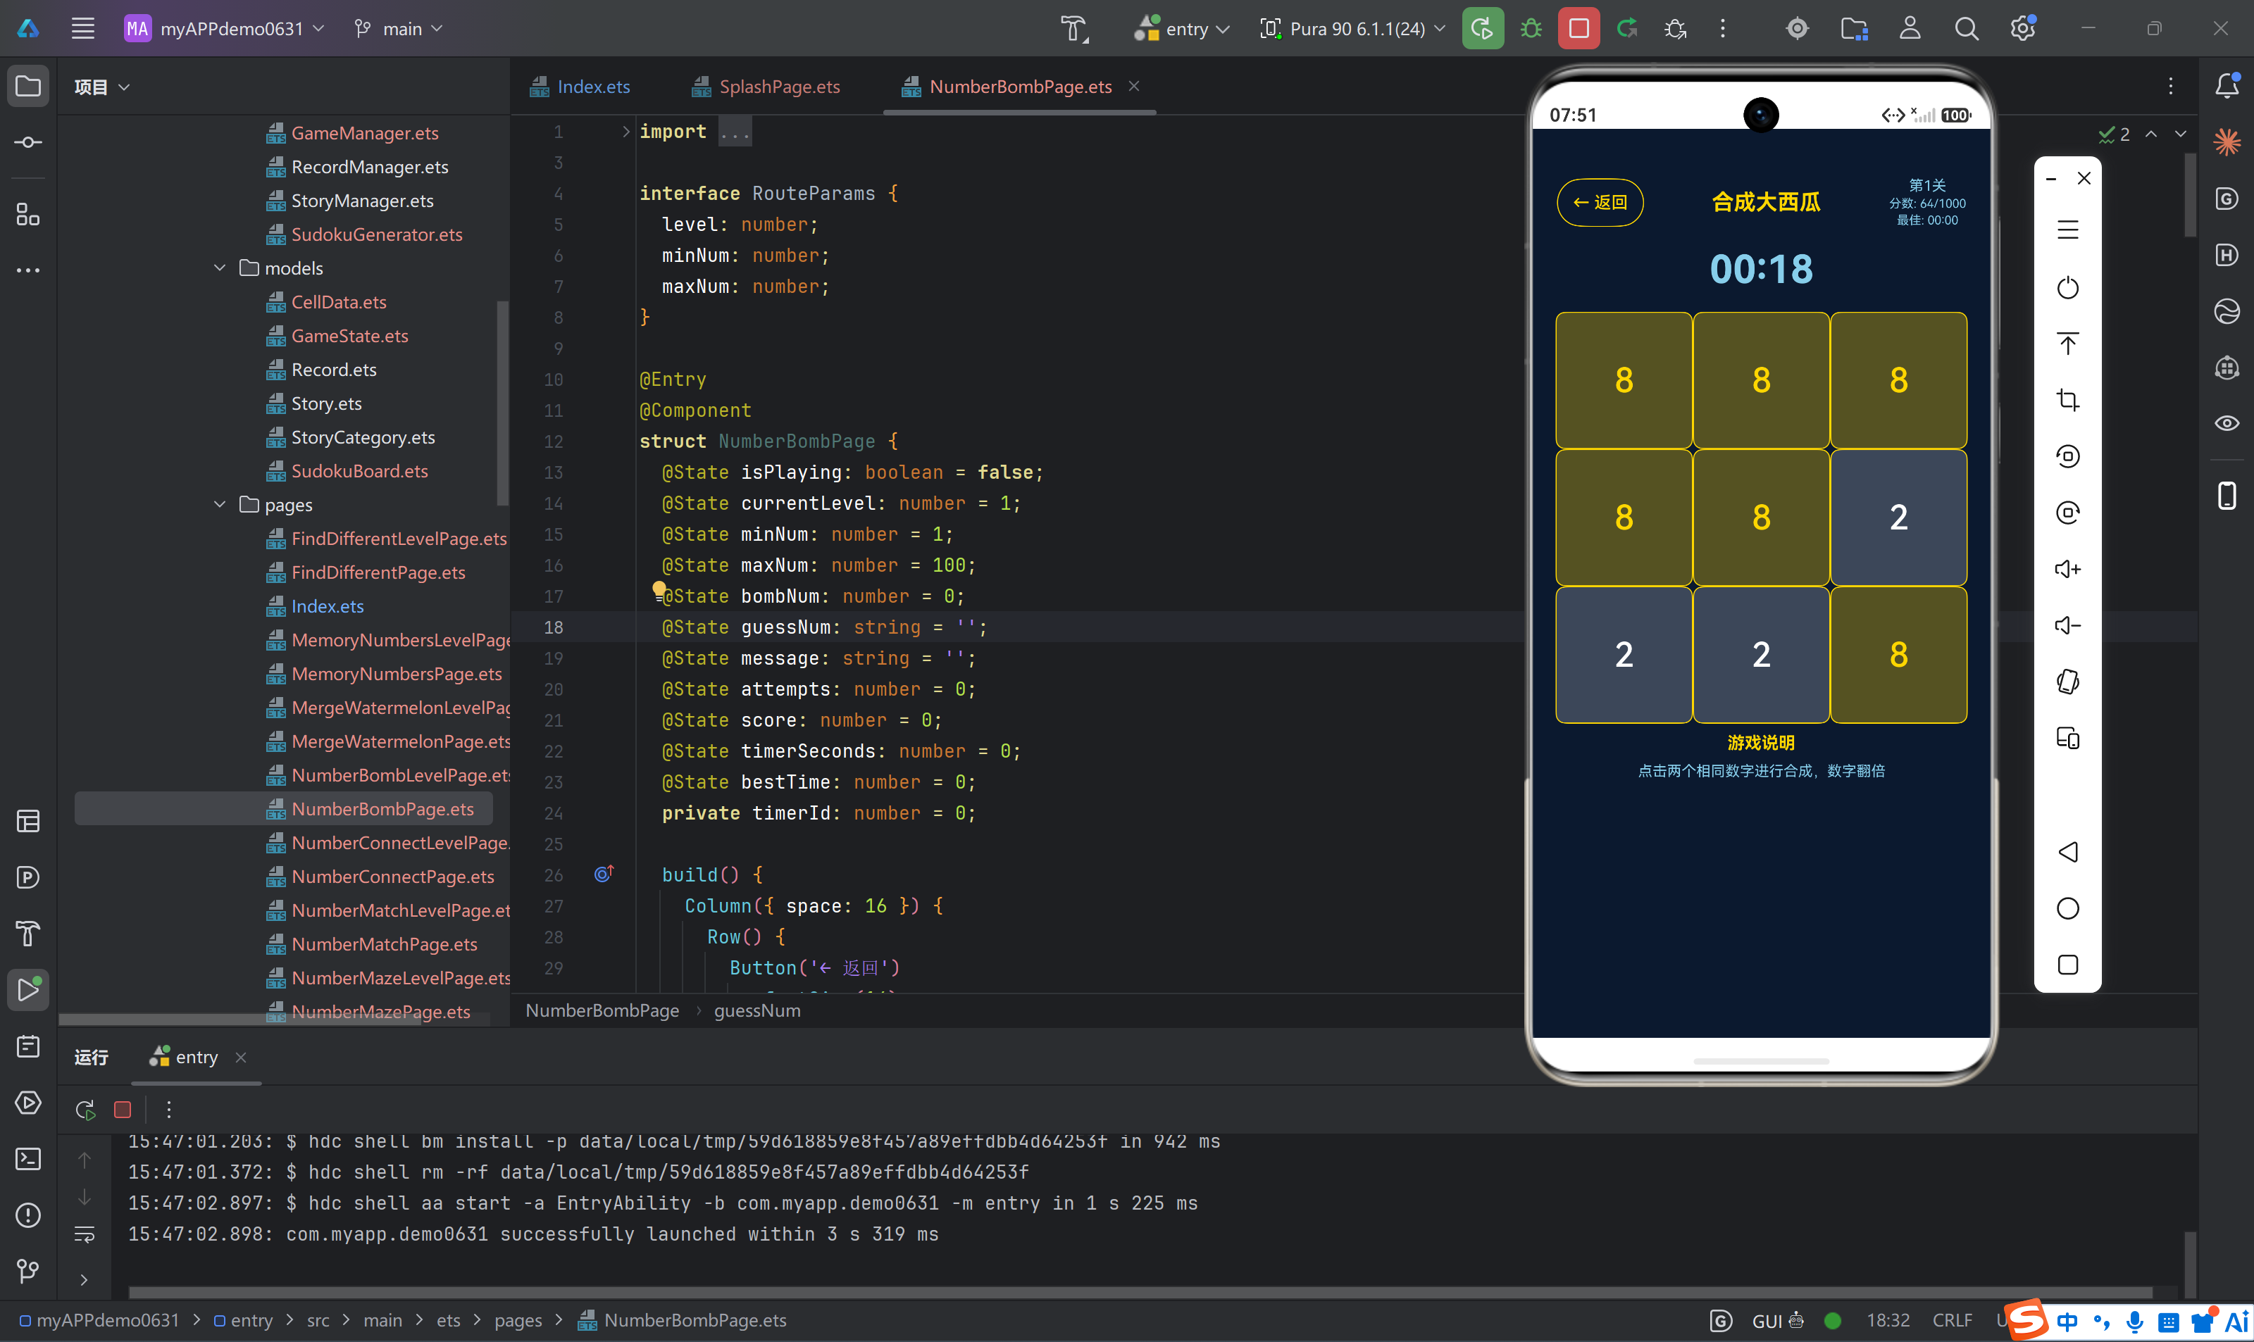The image size is (2254, 1342).
Task: Increase emulator volume
Action: tap(2067, 569)
